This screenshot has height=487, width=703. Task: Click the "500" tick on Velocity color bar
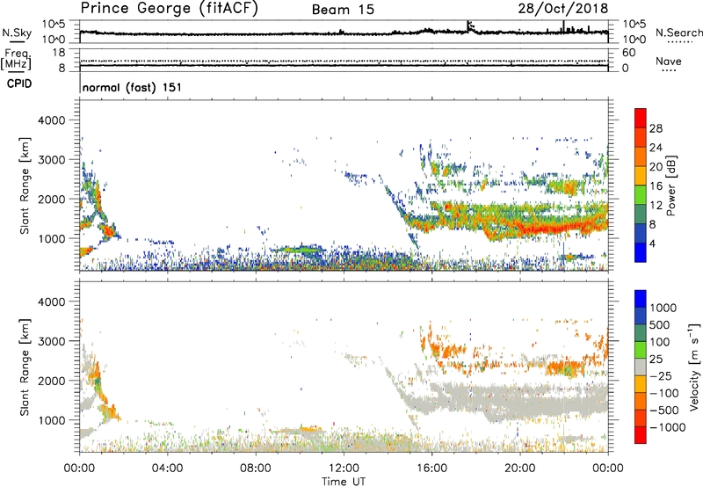tap(659, 324)
